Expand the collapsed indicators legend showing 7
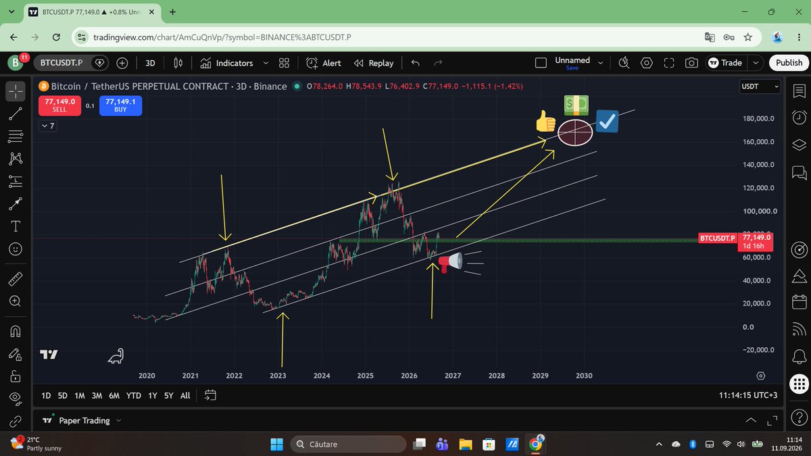The width and height of the screenshot is (811, 456). tap(47, 126)
